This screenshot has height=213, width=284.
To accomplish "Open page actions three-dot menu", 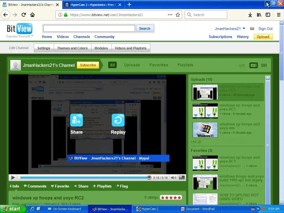I will coord(170,15).
